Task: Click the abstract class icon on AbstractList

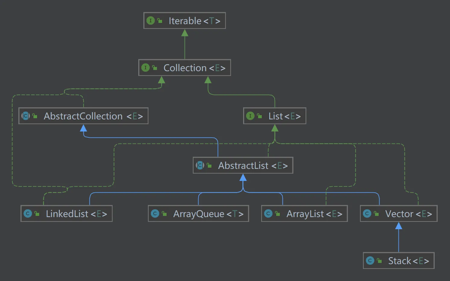Action: 200,165
